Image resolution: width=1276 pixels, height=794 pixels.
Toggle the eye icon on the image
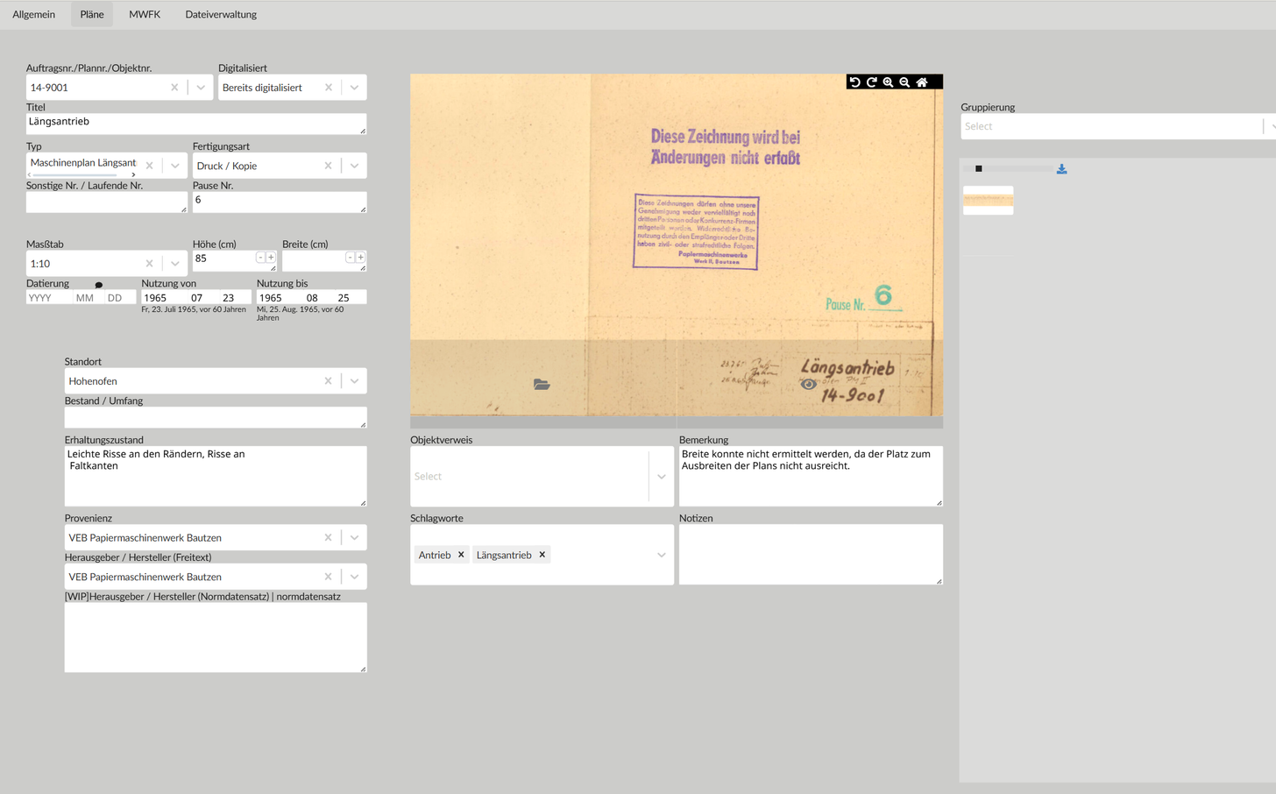click(808, 385)
